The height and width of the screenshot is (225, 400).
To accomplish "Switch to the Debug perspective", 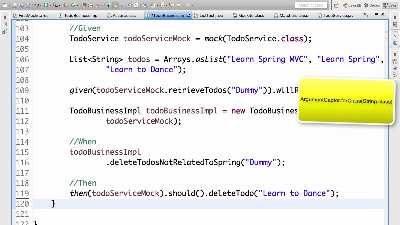I will tap(372, 5).
